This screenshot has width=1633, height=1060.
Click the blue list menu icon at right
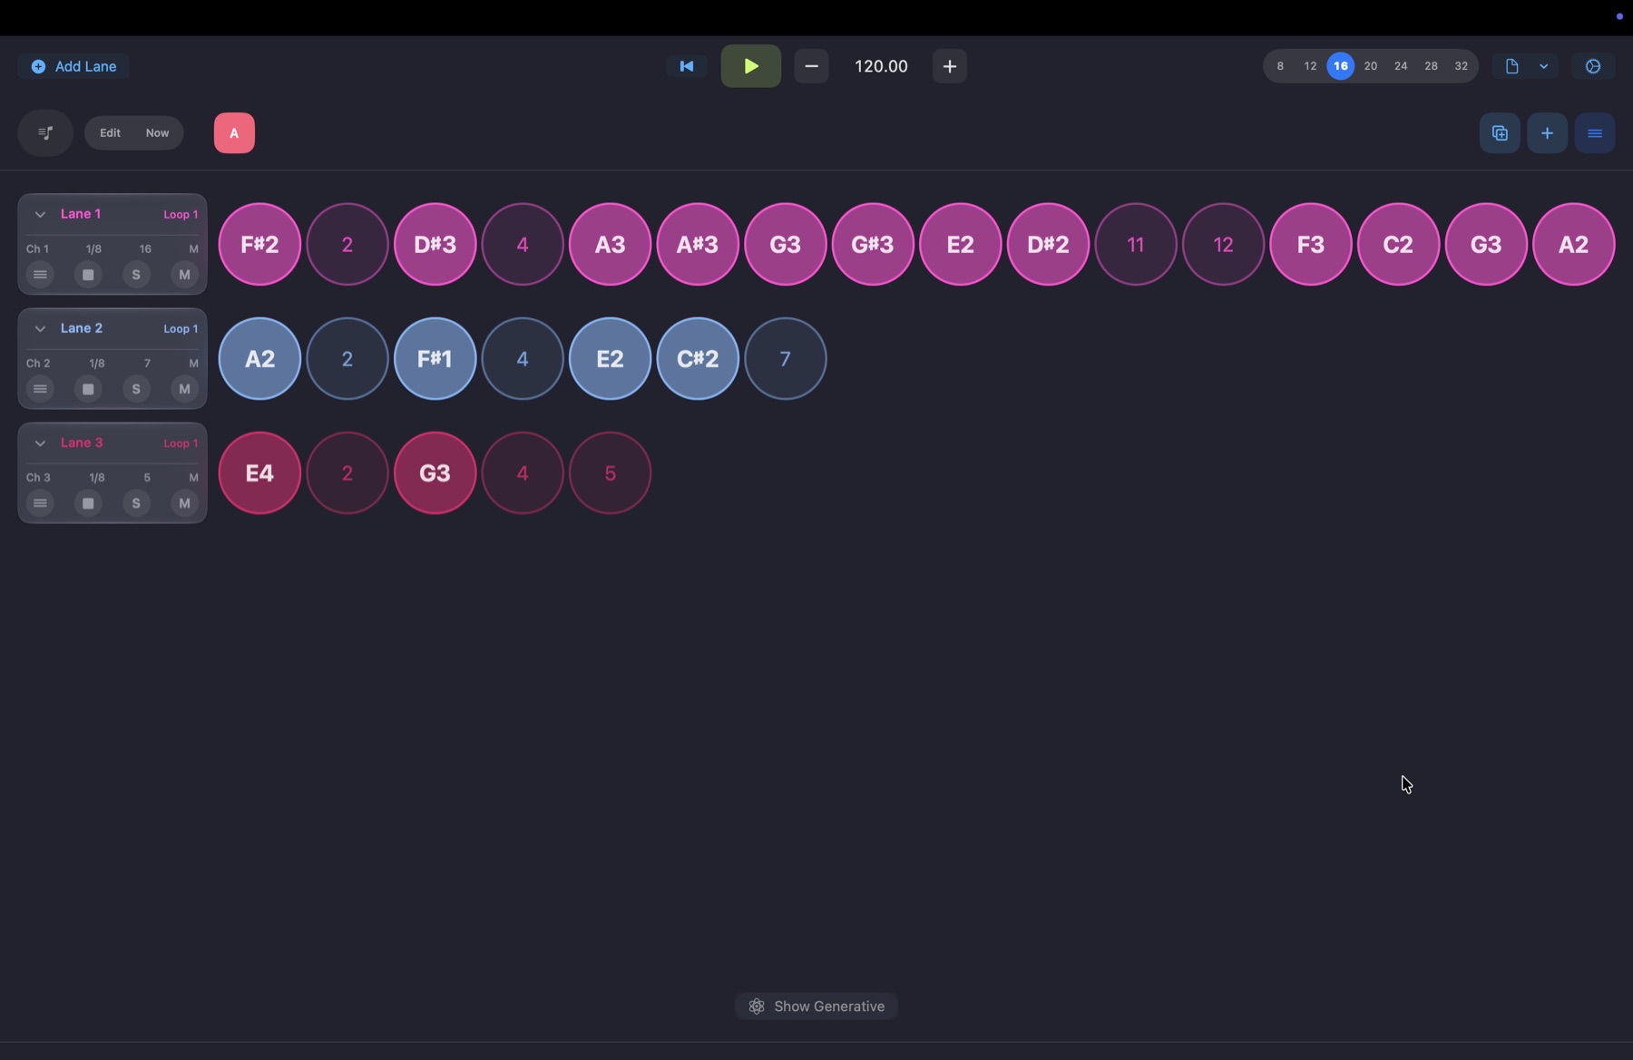(x=1595, y=133)
